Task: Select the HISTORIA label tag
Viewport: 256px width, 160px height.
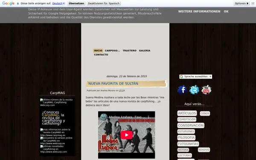Action: coord(183,150)
